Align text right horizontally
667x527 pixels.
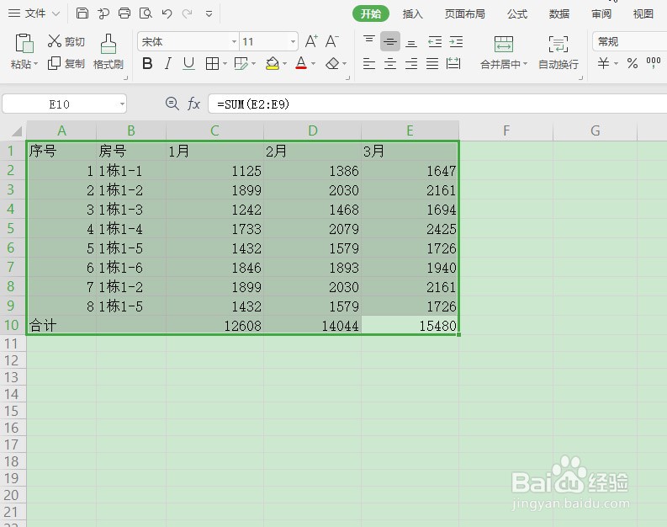click(411, 64)
